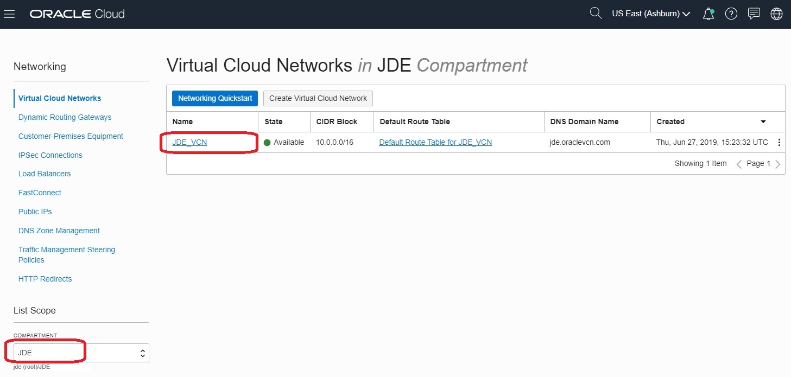Click the 10.0.0.0/16 CIDR value
Image resolution: width=791 pixels, height=377 pixels.
[x=334, y=142]
